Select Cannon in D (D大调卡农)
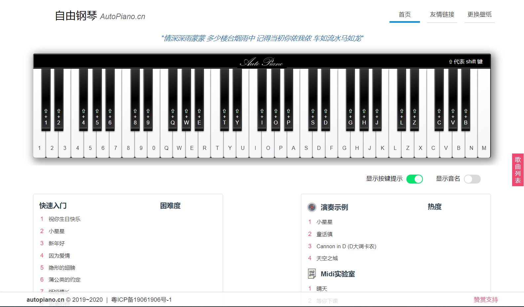 click(x=346, y=246)
